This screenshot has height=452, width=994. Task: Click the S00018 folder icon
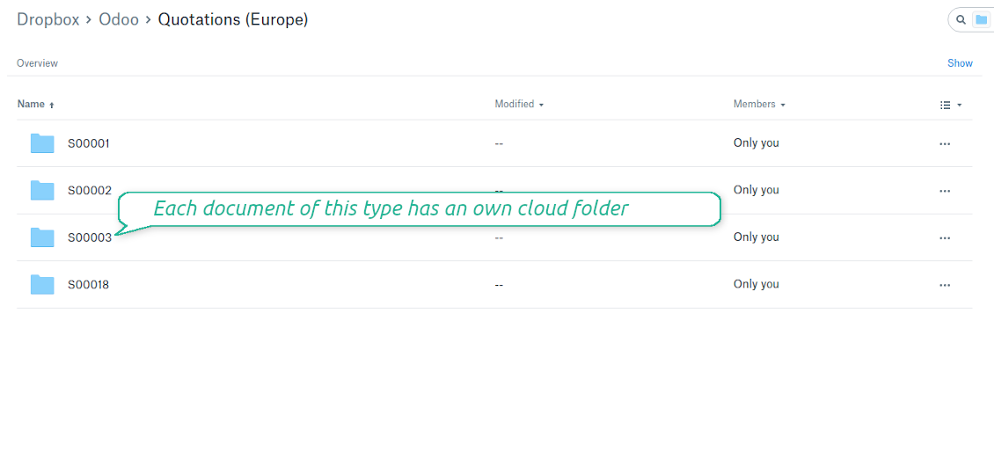tap(42, 284)
